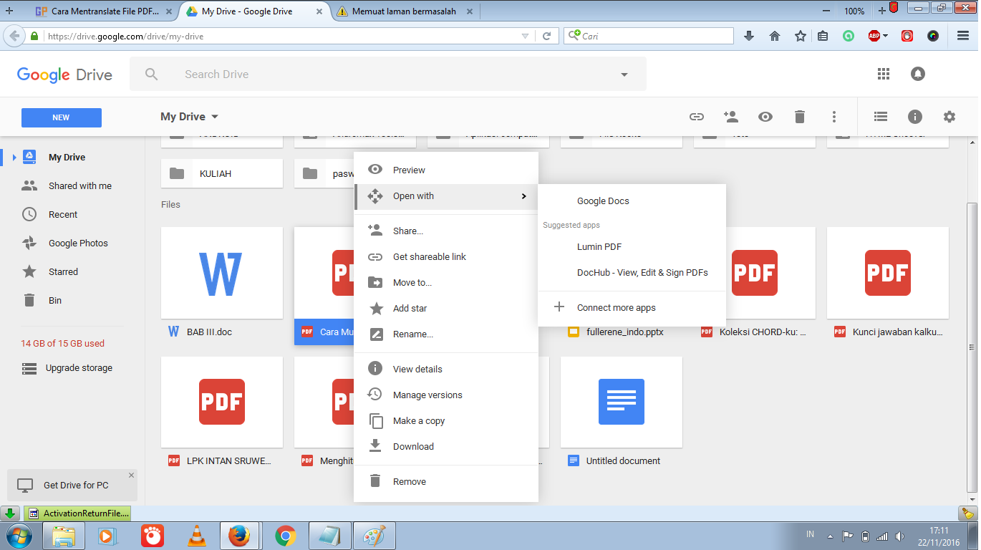The height and width of the screenshot is (550, 981).
Task: Toggle the view details info icon
Action: pos(915,117)
